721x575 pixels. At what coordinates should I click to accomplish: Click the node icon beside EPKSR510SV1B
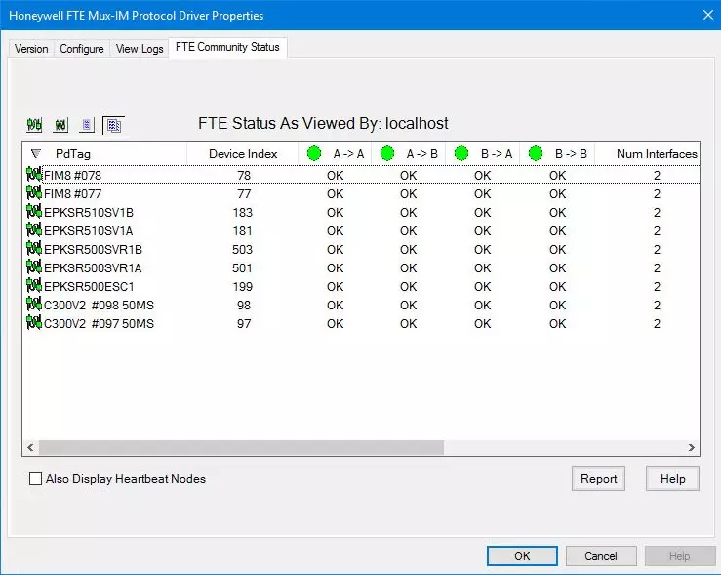pos(34,212)
